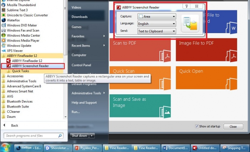Open Games in the Start menu
Viewport: 250px width, 152px height.
(x=76, y=27)
